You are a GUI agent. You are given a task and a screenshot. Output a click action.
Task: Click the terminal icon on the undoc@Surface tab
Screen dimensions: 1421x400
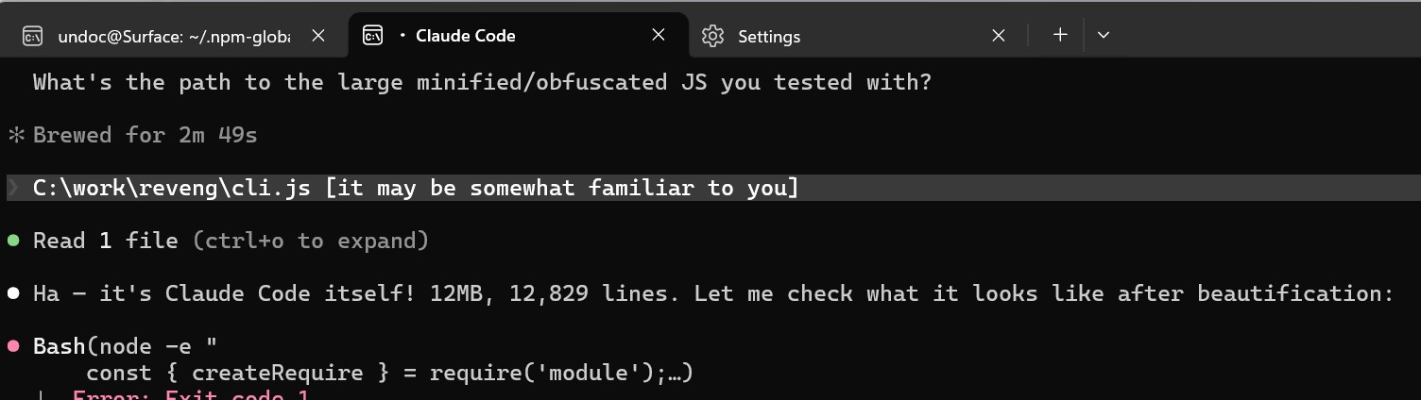(33, 37)
